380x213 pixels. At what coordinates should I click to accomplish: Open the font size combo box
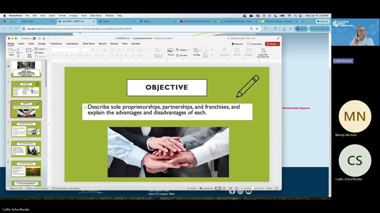point(86,50)
